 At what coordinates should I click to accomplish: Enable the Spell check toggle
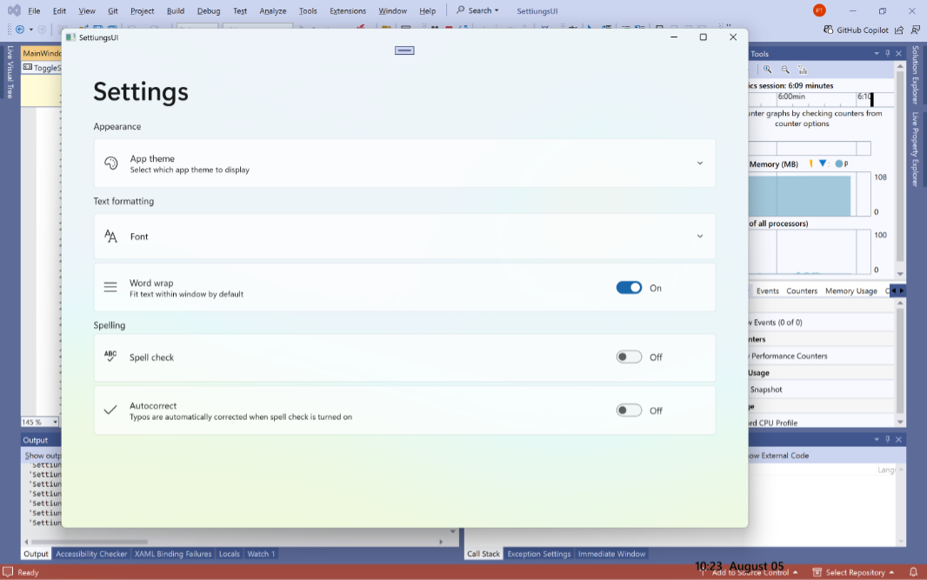629,357
